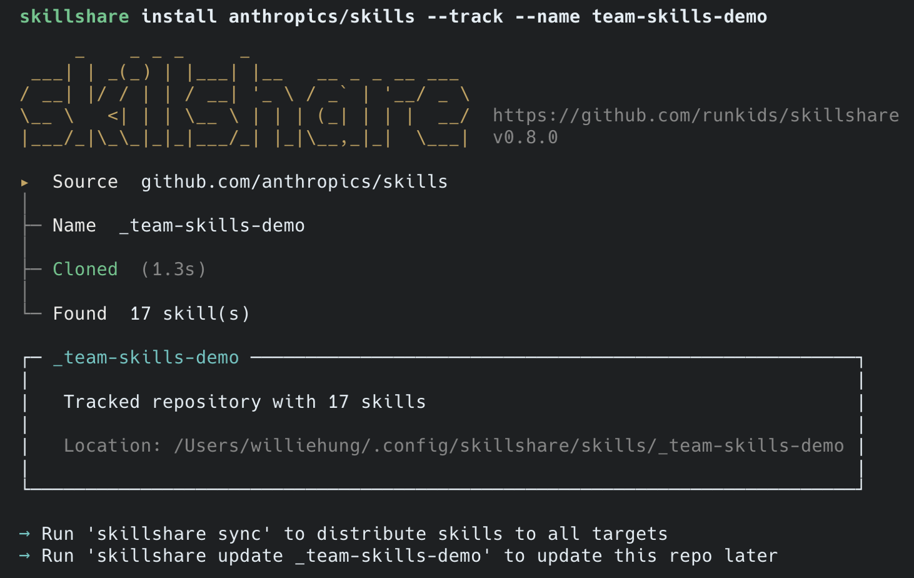The image size is (914, 578).
Task: Click 'team-skills-demo' argument in the command line
Action: [680, 16]
